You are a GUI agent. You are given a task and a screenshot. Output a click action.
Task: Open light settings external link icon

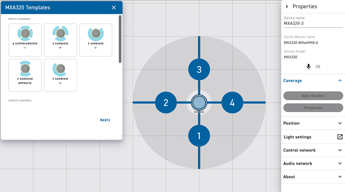pyautogui.click(x=340, y=137)
